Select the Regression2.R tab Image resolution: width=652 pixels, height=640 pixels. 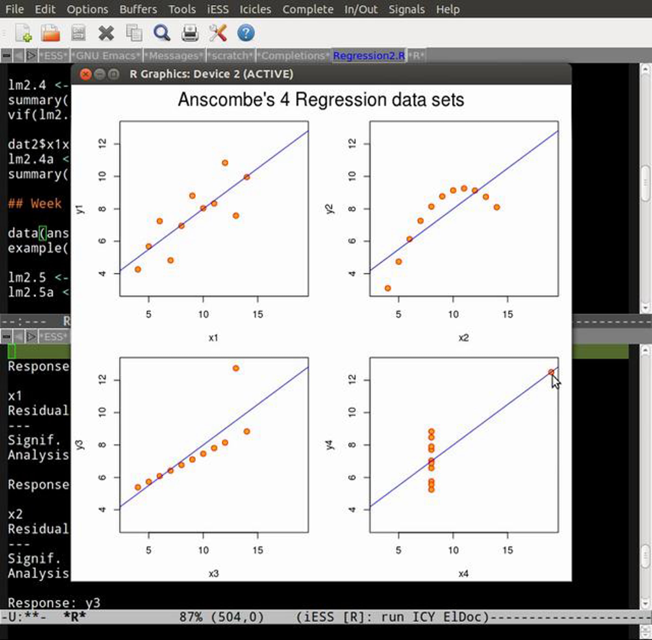click(369, 55)
